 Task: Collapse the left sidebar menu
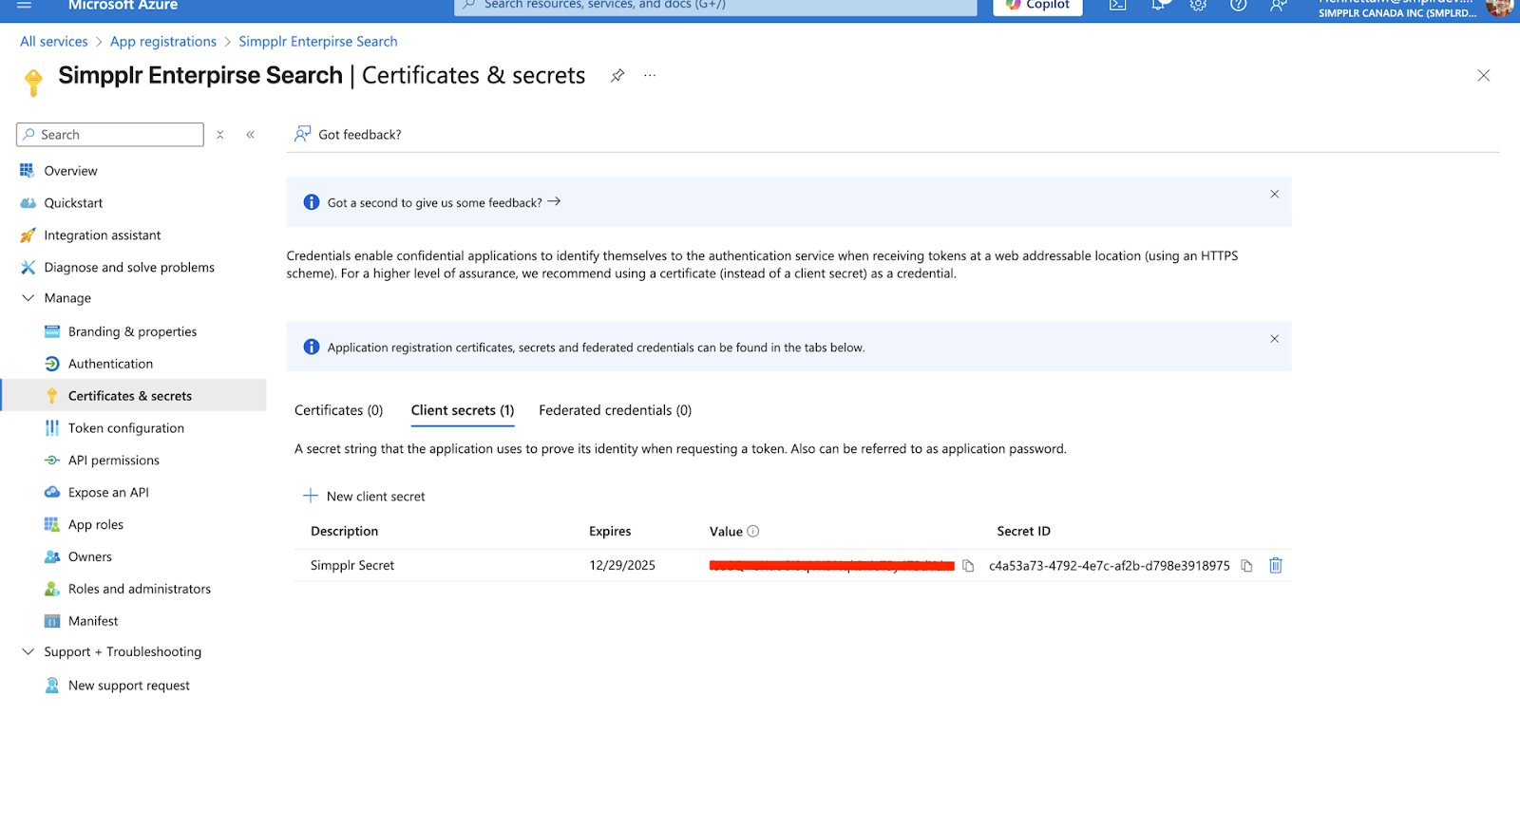click(x=251, y=135)
